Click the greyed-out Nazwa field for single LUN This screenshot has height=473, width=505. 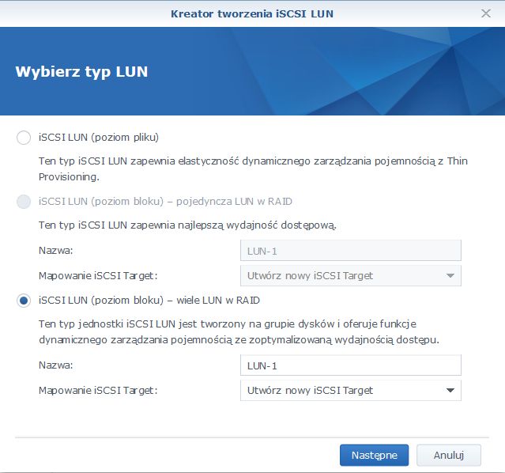coord(351,251)
